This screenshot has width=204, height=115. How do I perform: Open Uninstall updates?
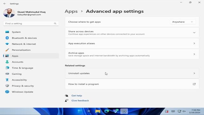point(132,73)
